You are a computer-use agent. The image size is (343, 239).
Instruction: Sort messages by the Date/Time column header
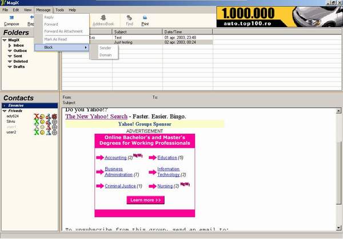click(188, 32)
